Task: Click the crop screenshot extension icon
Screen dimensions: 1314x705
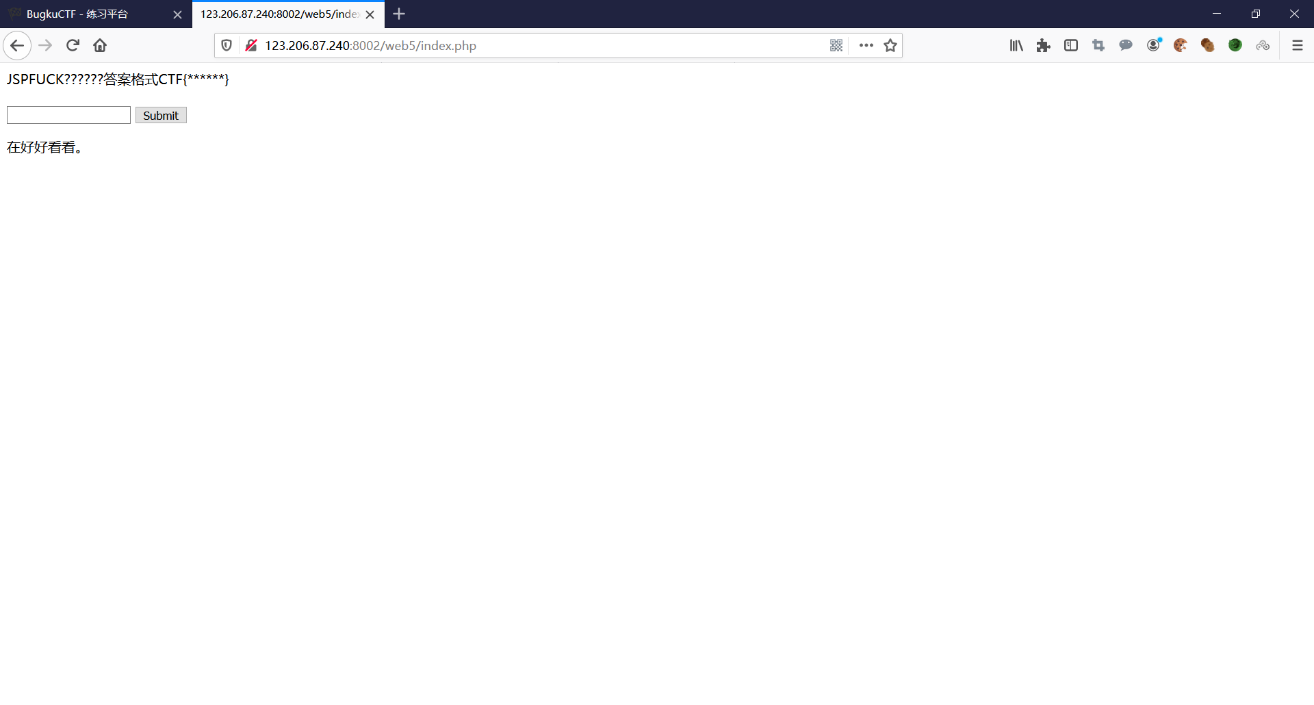Action: point(1098,46)
